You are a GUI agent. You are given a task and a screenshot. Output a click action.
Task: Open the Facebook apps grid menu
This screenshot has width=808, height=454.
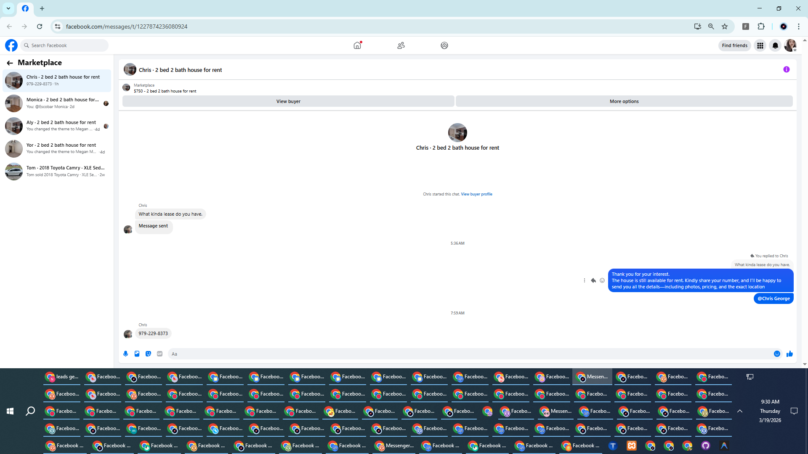click(x=760, y=45)
